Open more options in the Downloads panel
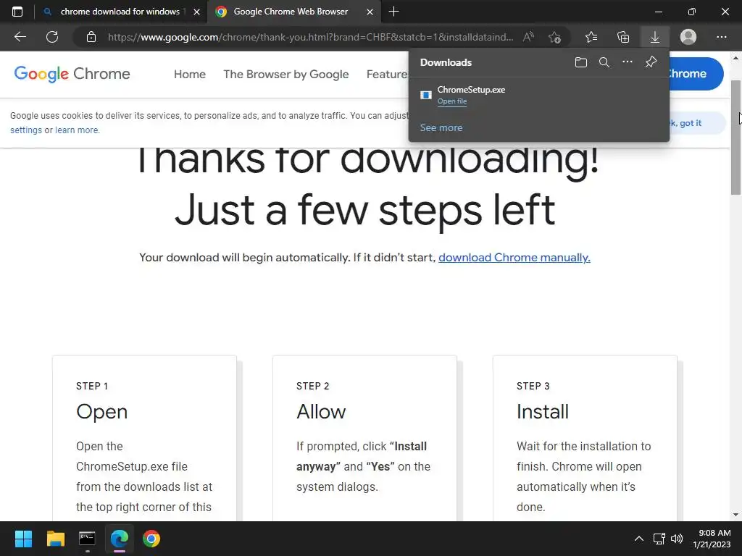Screen dimensions: 742x556 click(x=628, y=62)
